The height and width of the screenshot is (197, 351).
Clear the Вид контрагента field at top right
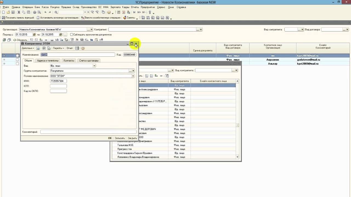302,30
